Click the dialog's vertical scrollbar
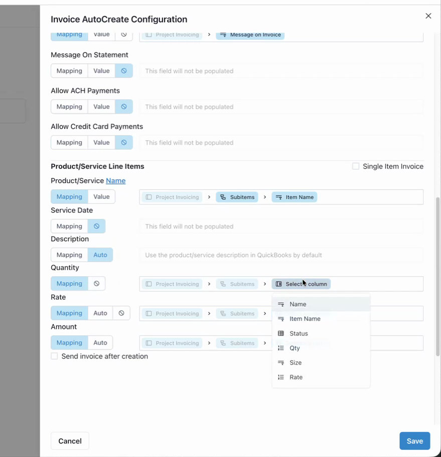 [437, 276]
